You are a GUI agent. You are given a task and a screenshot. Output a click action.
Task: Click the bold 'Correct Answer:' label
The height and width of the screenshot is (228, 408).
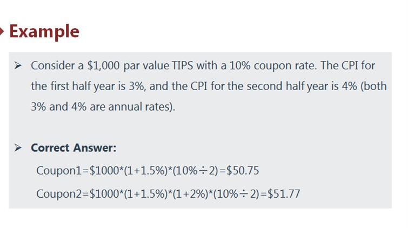tap(73, 148)
